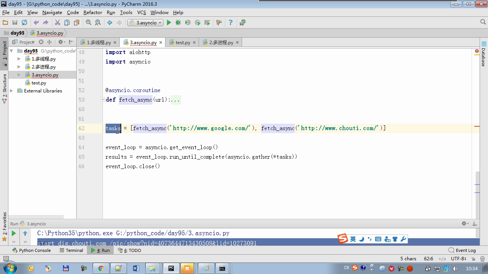Viewport: 488px width, 274px height.
Task: Open the 3.asyncio run configuration dropdown
Action: click(x=145, y=23)
